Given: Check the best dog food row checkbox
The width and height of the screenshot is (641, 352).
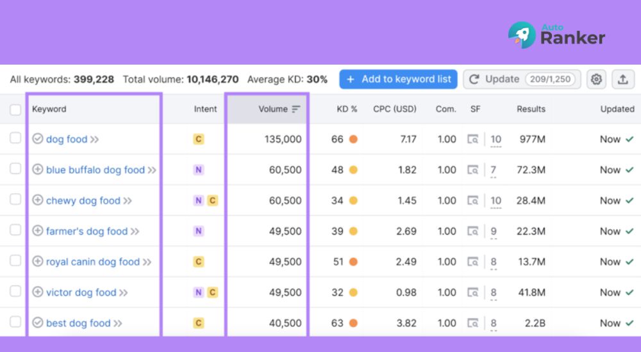Looking at the screenshot, I should tap(15, 321).
